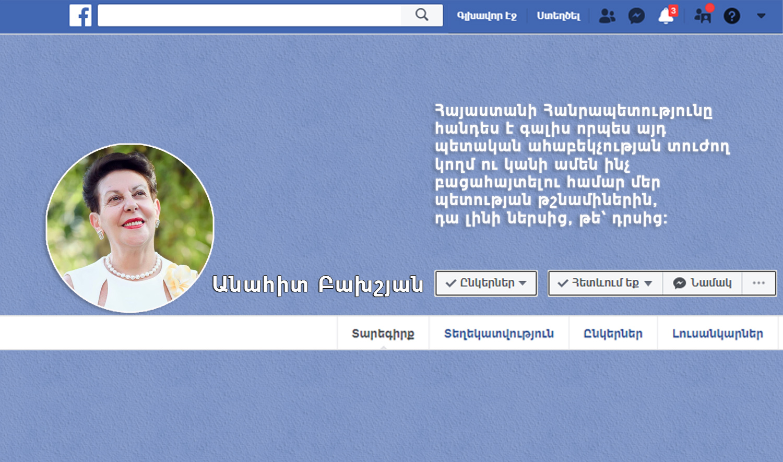This screenshot has height=462, width=783.
Task: Show notifications via the bell icon
Action: [666, 16]
